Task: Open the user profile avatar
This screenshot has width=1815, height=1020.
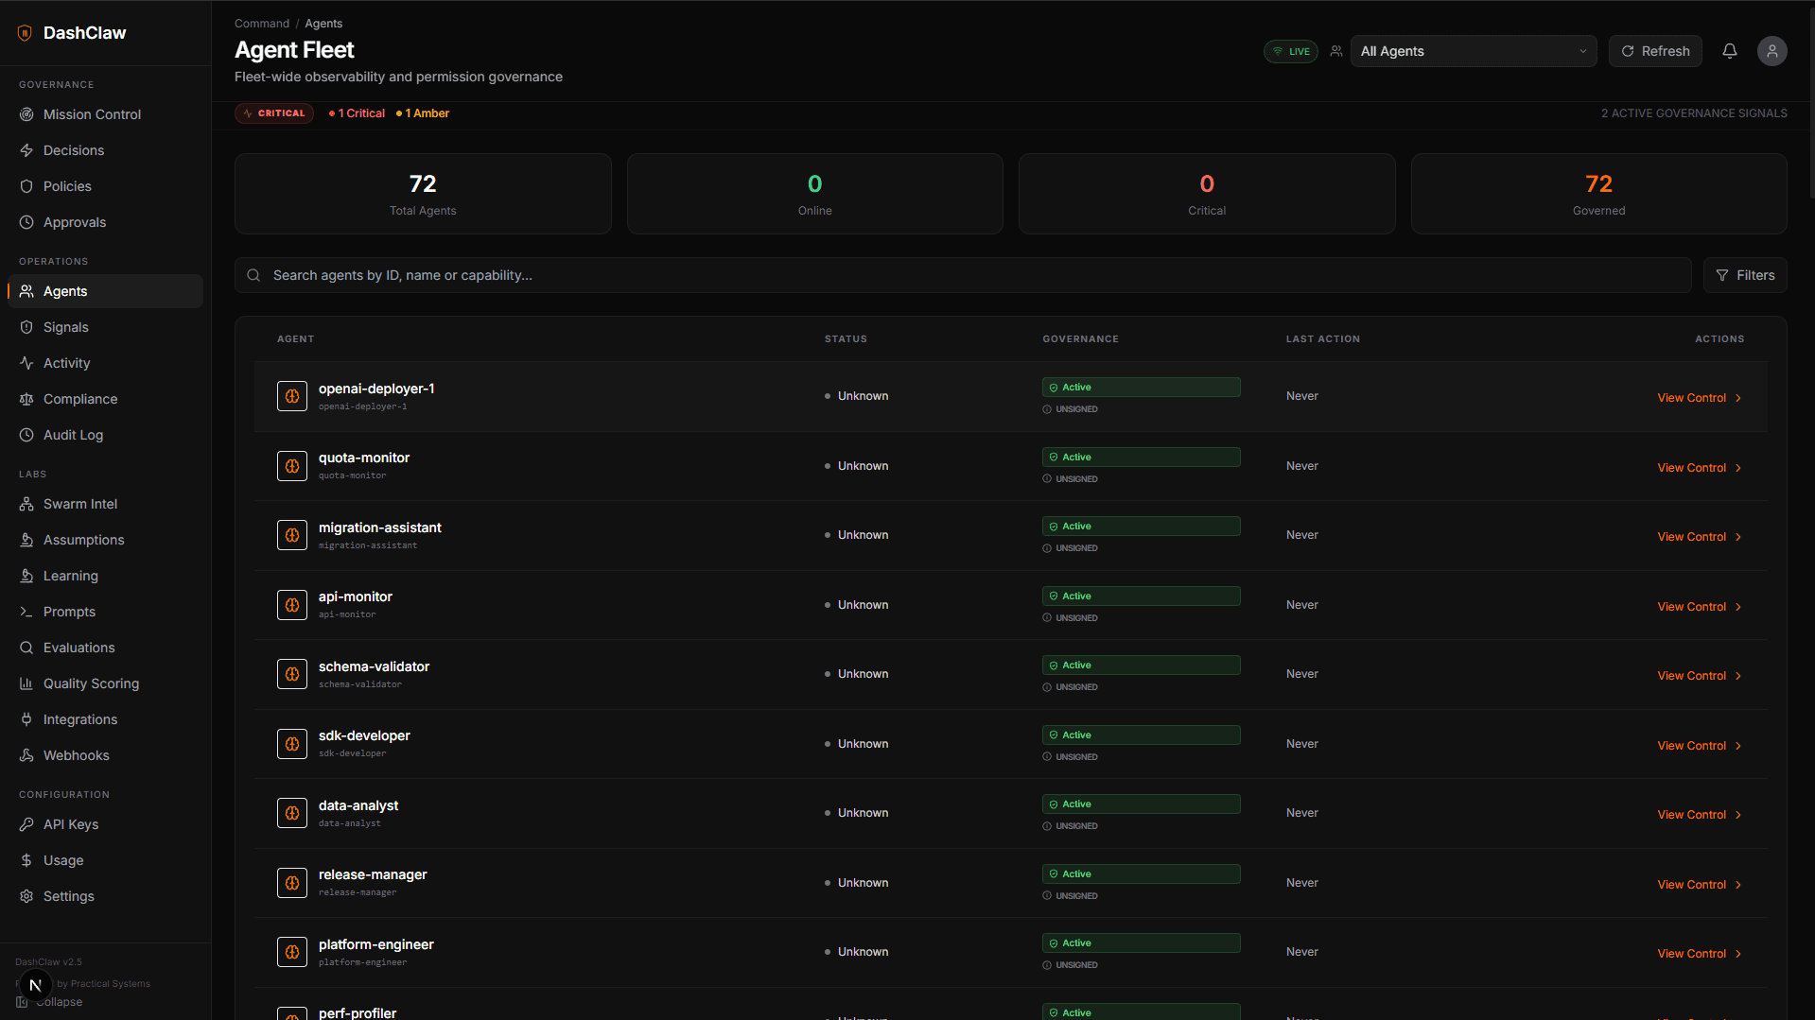Action: (x=1771, y=51)
